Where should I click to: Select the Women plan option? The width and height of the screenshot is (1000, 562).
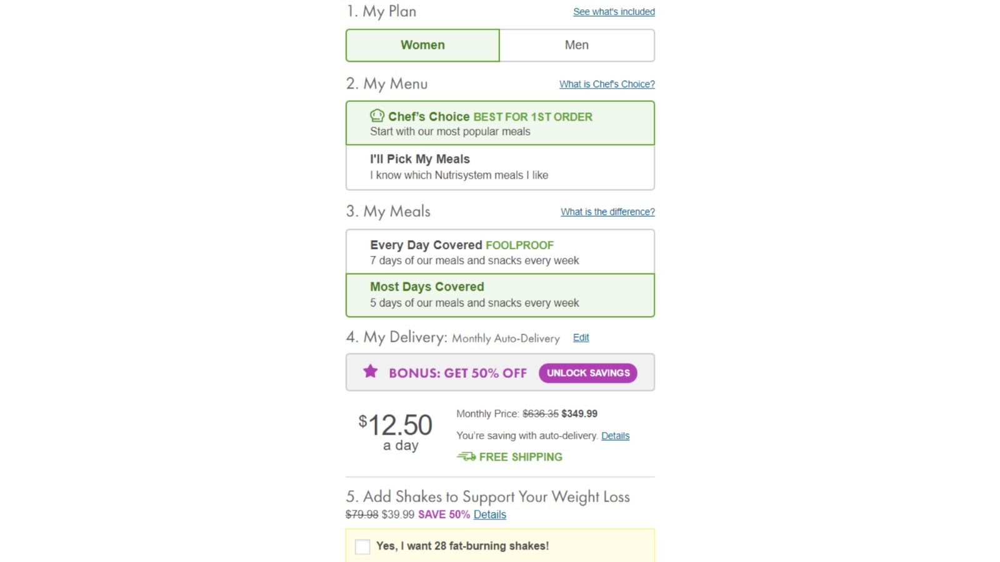point(422,45)
